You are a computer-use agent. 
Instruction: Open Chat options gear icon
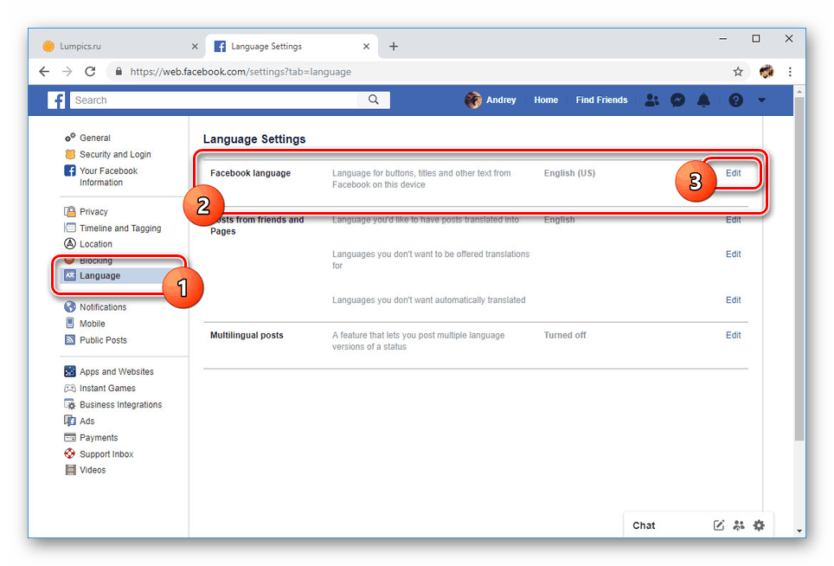pyautogui.click(x=759, y=525)
